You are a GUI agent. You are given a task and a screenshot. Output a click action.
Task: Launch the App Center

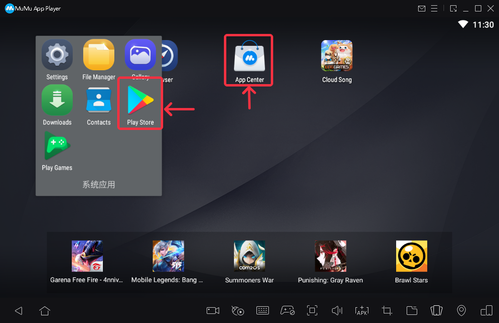248,55
